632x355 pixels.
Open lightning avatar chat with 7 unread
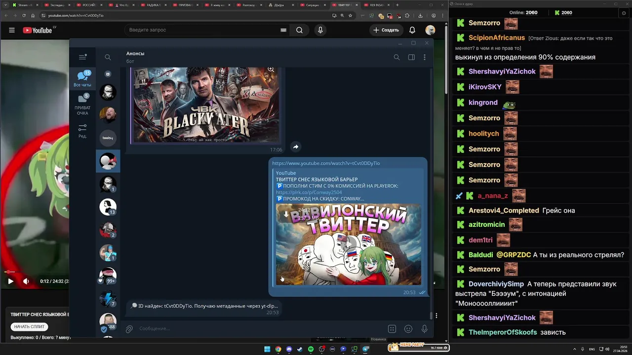tap(108, 299)
